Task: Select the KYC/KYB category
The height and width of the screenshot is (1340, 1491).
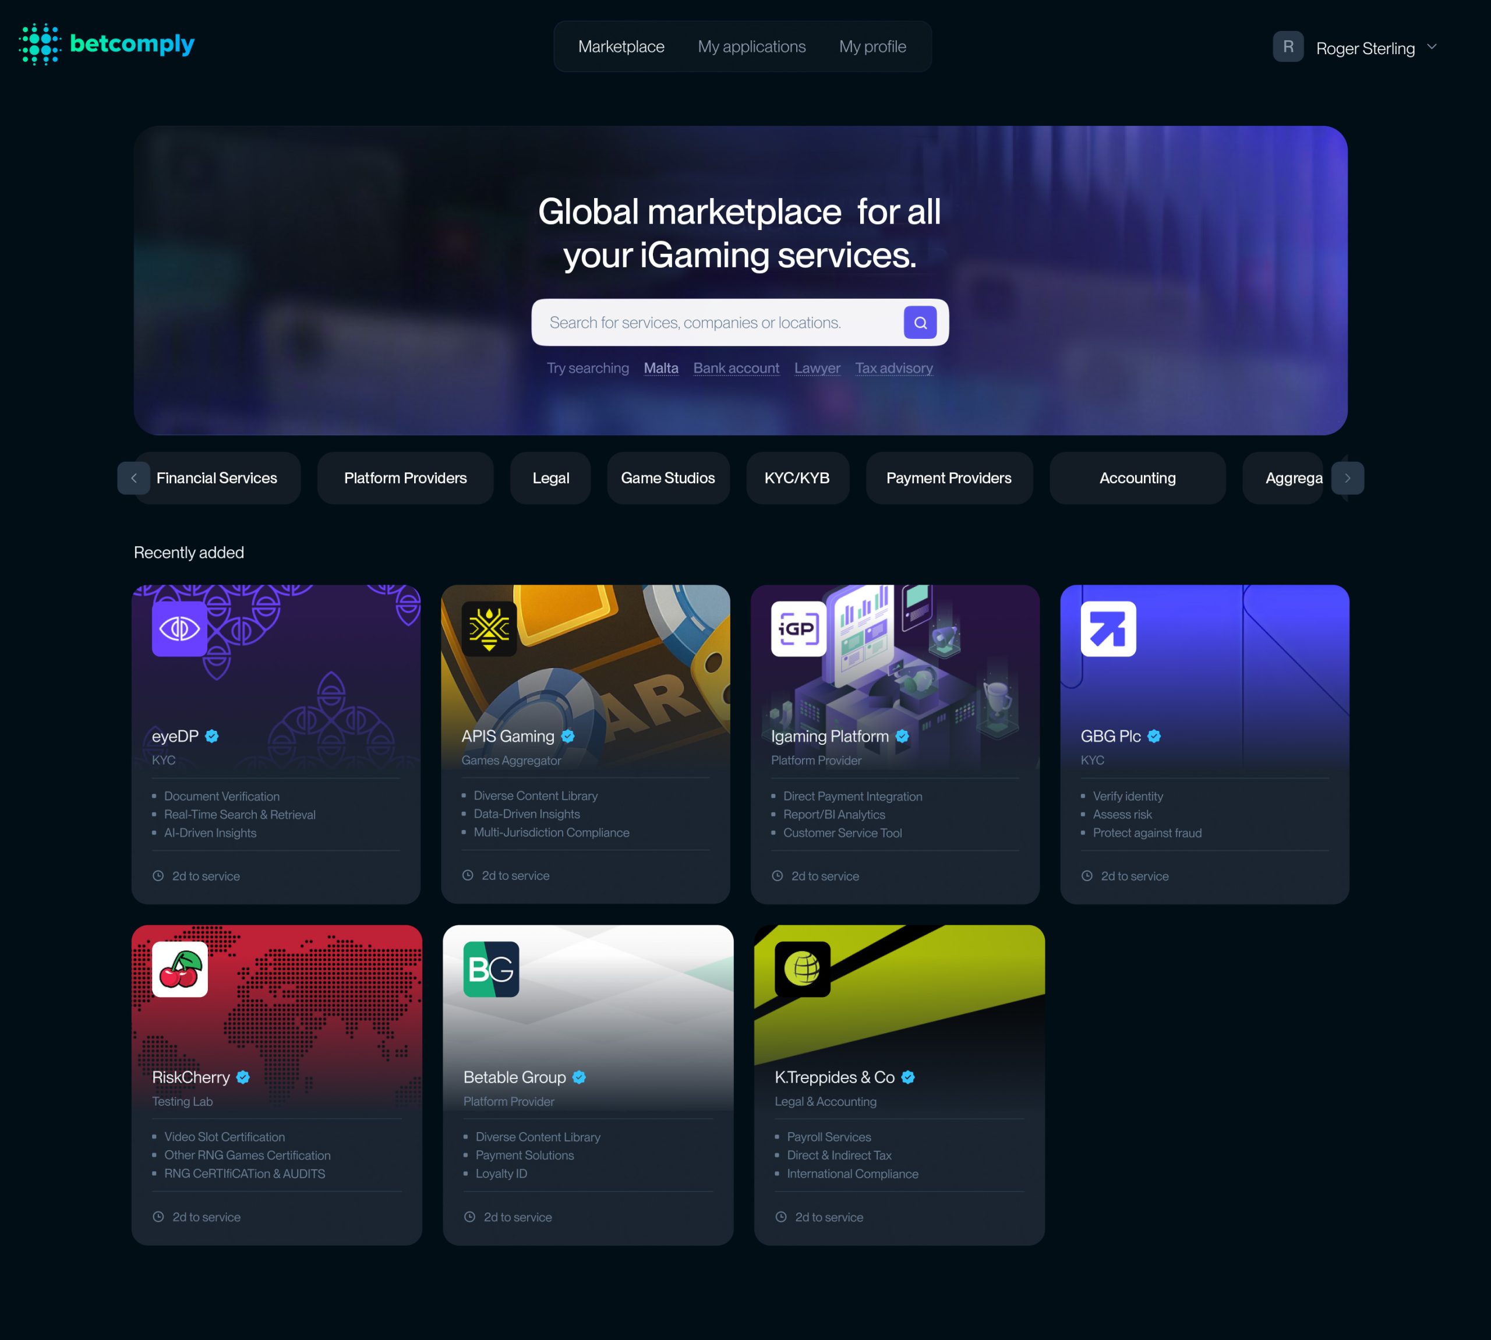Action: (797, 478)
